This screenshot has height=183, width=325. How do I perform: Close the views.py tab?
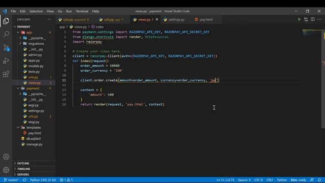click(x=157, y=19)
